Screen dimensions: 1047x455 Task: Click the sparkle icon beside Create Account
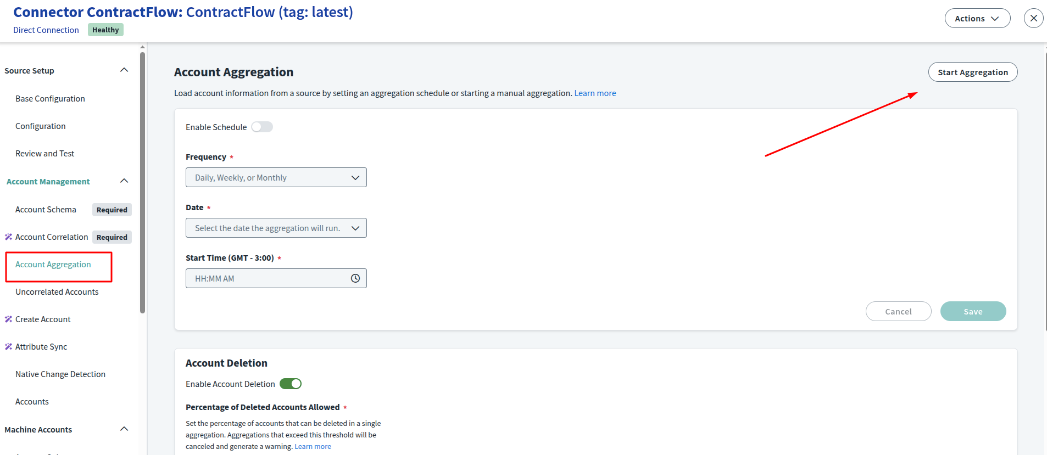coord(8,319)
